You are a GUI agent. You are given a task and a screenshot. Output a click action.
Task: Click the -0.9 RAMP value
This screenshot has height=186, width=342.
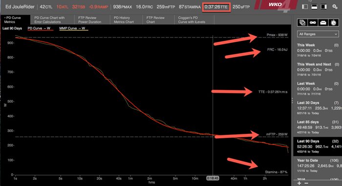[x=98, y=7]
